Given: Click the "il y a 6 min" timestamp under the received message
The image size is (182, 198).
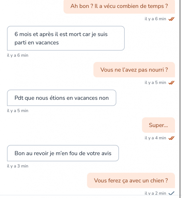Looking at the screenshot, I should (x=18, y=55).
